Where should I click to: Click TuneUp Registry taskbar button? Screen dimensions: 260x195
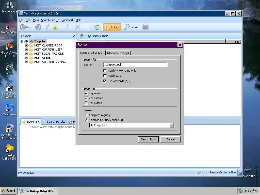coord(38,191)
